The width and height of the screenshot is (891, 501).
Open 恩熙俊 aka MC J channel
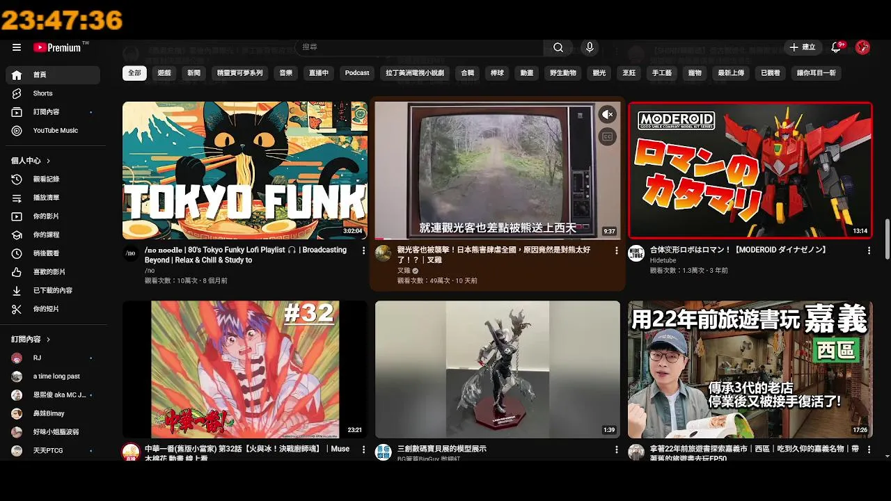click(53, 395)
